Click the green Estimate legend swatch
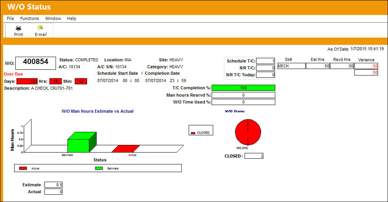Screen dimensions: 388x202 coord(99,168)
